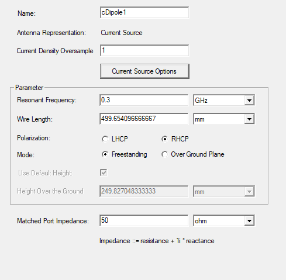Click the 'Matched Port Impedance:' label
Screen dimensions: 286x280
53,221
